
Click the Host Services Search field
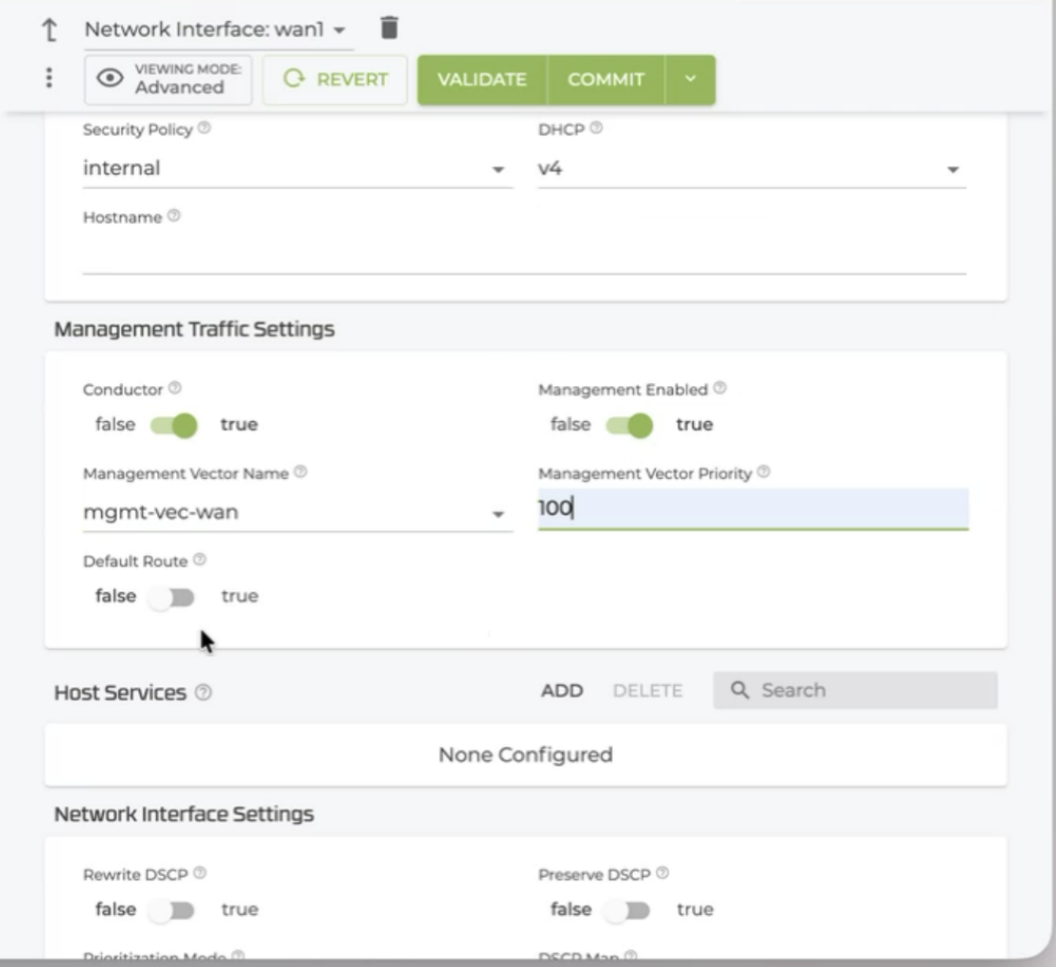[x=855, y=690]
